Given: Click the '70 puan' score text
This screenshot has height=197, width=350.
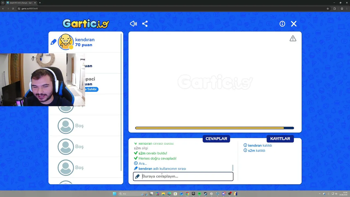Looking at the screenshot, I should [x=84, y=45].
